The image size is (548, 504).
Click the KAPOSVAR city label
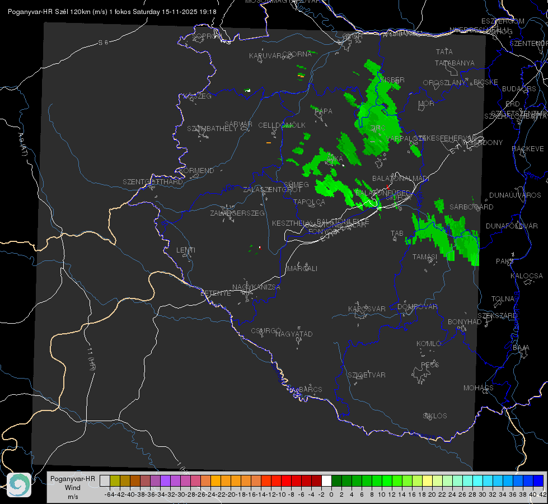tap(367, 309)
